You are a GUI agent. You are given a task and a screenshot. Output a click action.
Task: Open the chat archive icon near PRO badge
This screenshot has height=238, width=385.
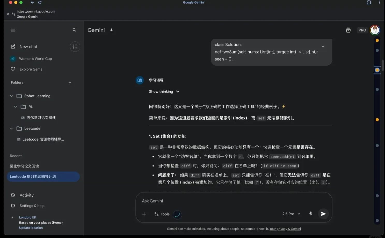pyautogui.click(x=348, y=30)
